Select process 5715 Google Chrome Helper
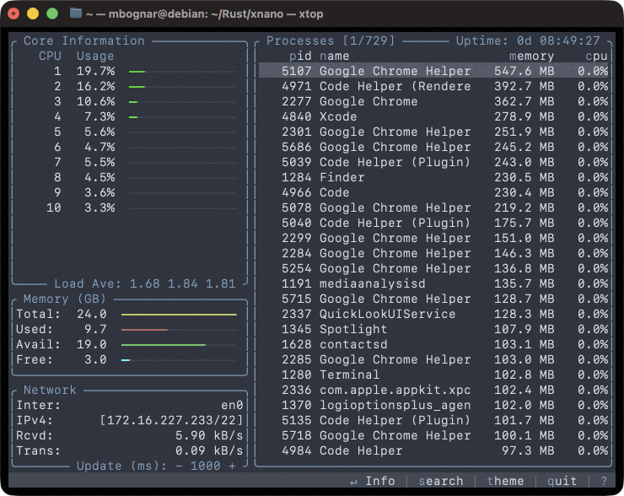This screenshot has width=624, height=496. (x=433, y=299)
